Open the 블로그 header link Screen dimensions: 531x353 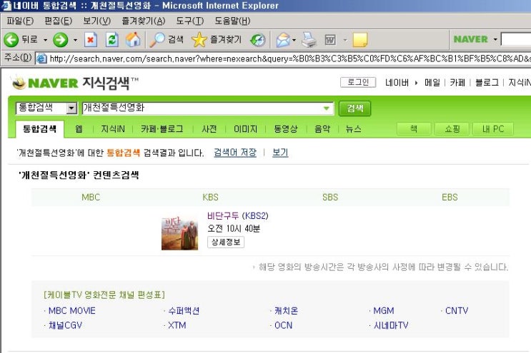487,83
